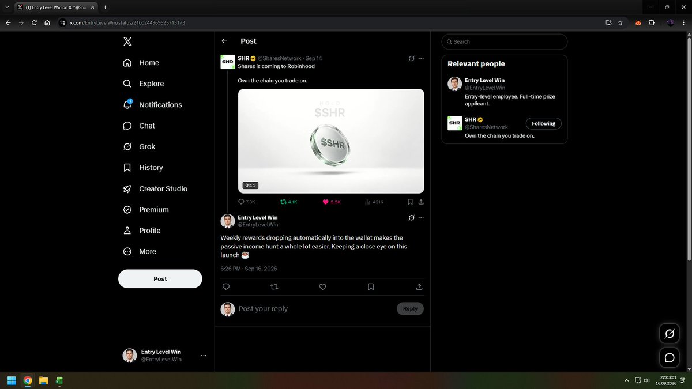The width and height of the screenshot is (692, 389).
Task: Reload the page in the browser
Action: [x=34, y=22]
